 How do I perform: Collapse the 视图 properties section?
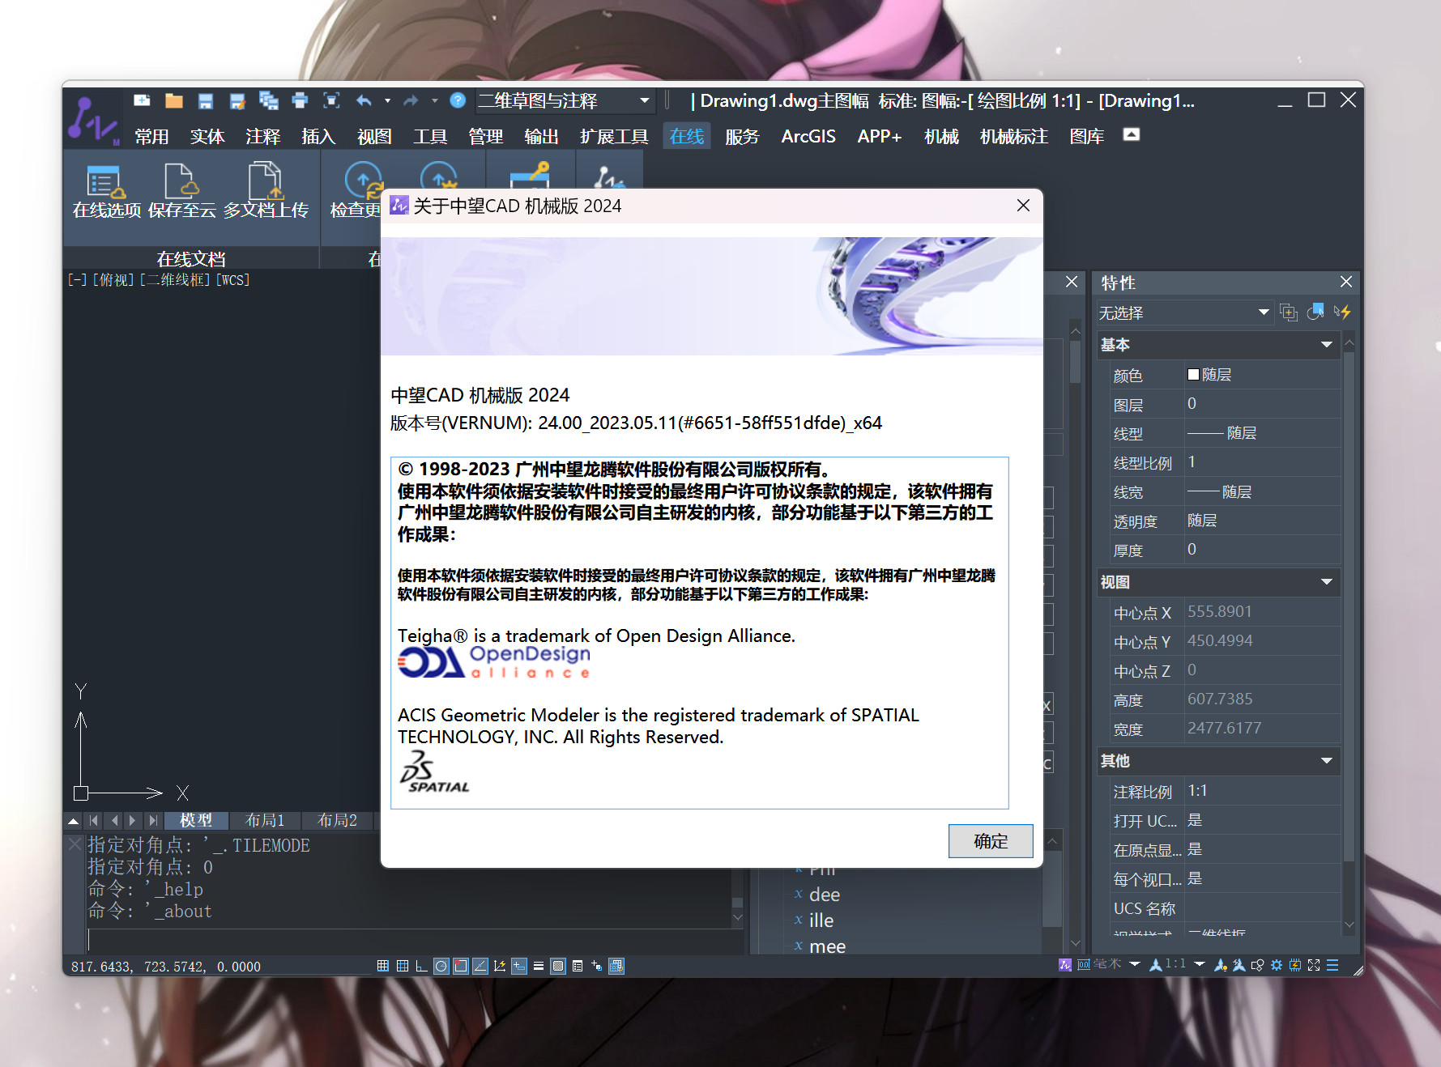(1327, 582)
